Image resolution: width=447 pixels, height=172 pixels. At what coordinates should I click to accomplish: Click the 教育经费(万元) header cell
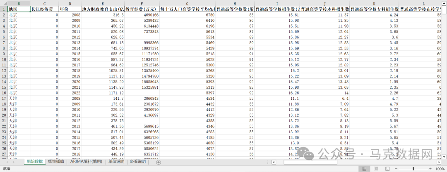pyautogui.click(x=142, y=9)
